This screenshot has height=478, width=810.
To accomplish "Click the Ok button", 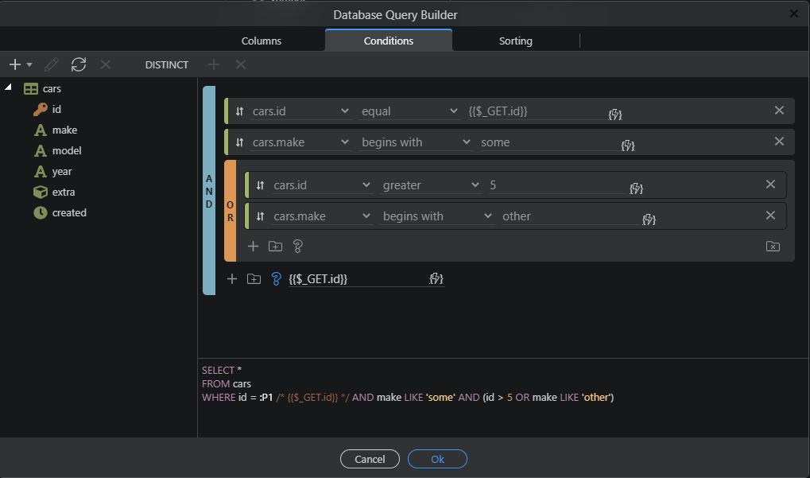I will point(437,459).
